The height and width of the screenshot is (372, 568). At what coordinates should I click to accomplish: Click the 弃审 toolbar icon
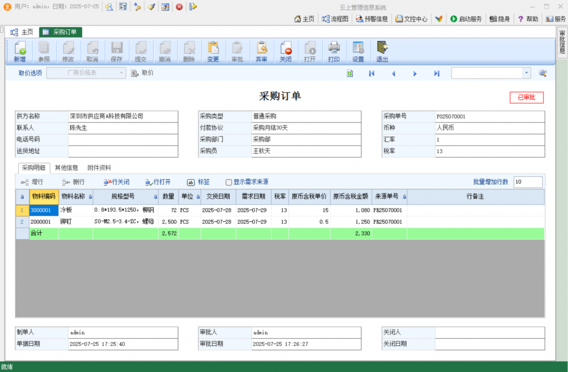261,52
